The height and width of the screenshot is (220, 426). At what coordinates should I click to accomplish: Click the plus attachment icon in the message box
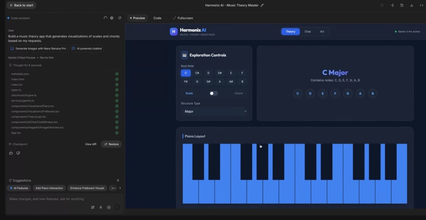tap(109, 207)
